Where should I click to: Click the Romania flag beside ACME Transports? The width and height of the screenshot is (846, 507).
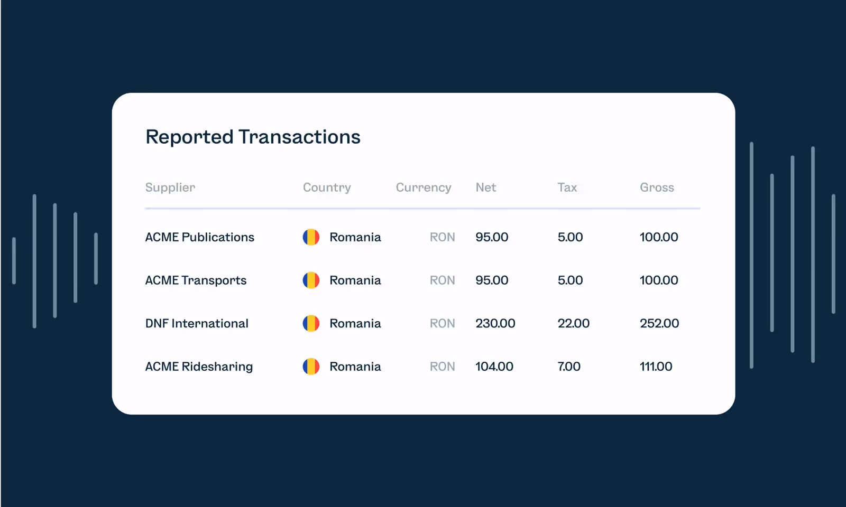[x=311, y=280]
